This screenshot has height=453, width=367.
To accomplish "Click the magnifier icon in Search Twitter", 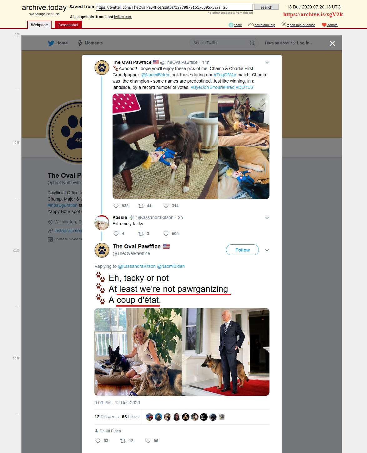I will [252, 43].
